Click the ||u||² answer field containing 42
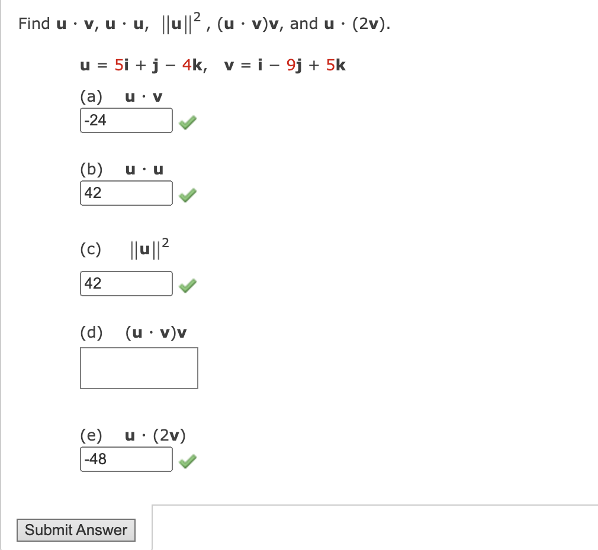The height and width of the screenshot is (550, 598). (126, 283)
